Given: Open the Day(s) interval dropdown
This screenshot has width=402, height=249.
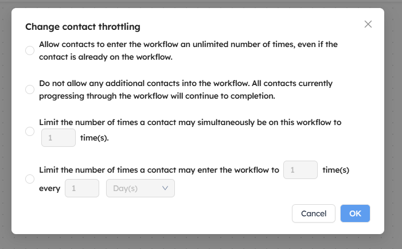Looking at the screenshot, I should click(140, 188).
